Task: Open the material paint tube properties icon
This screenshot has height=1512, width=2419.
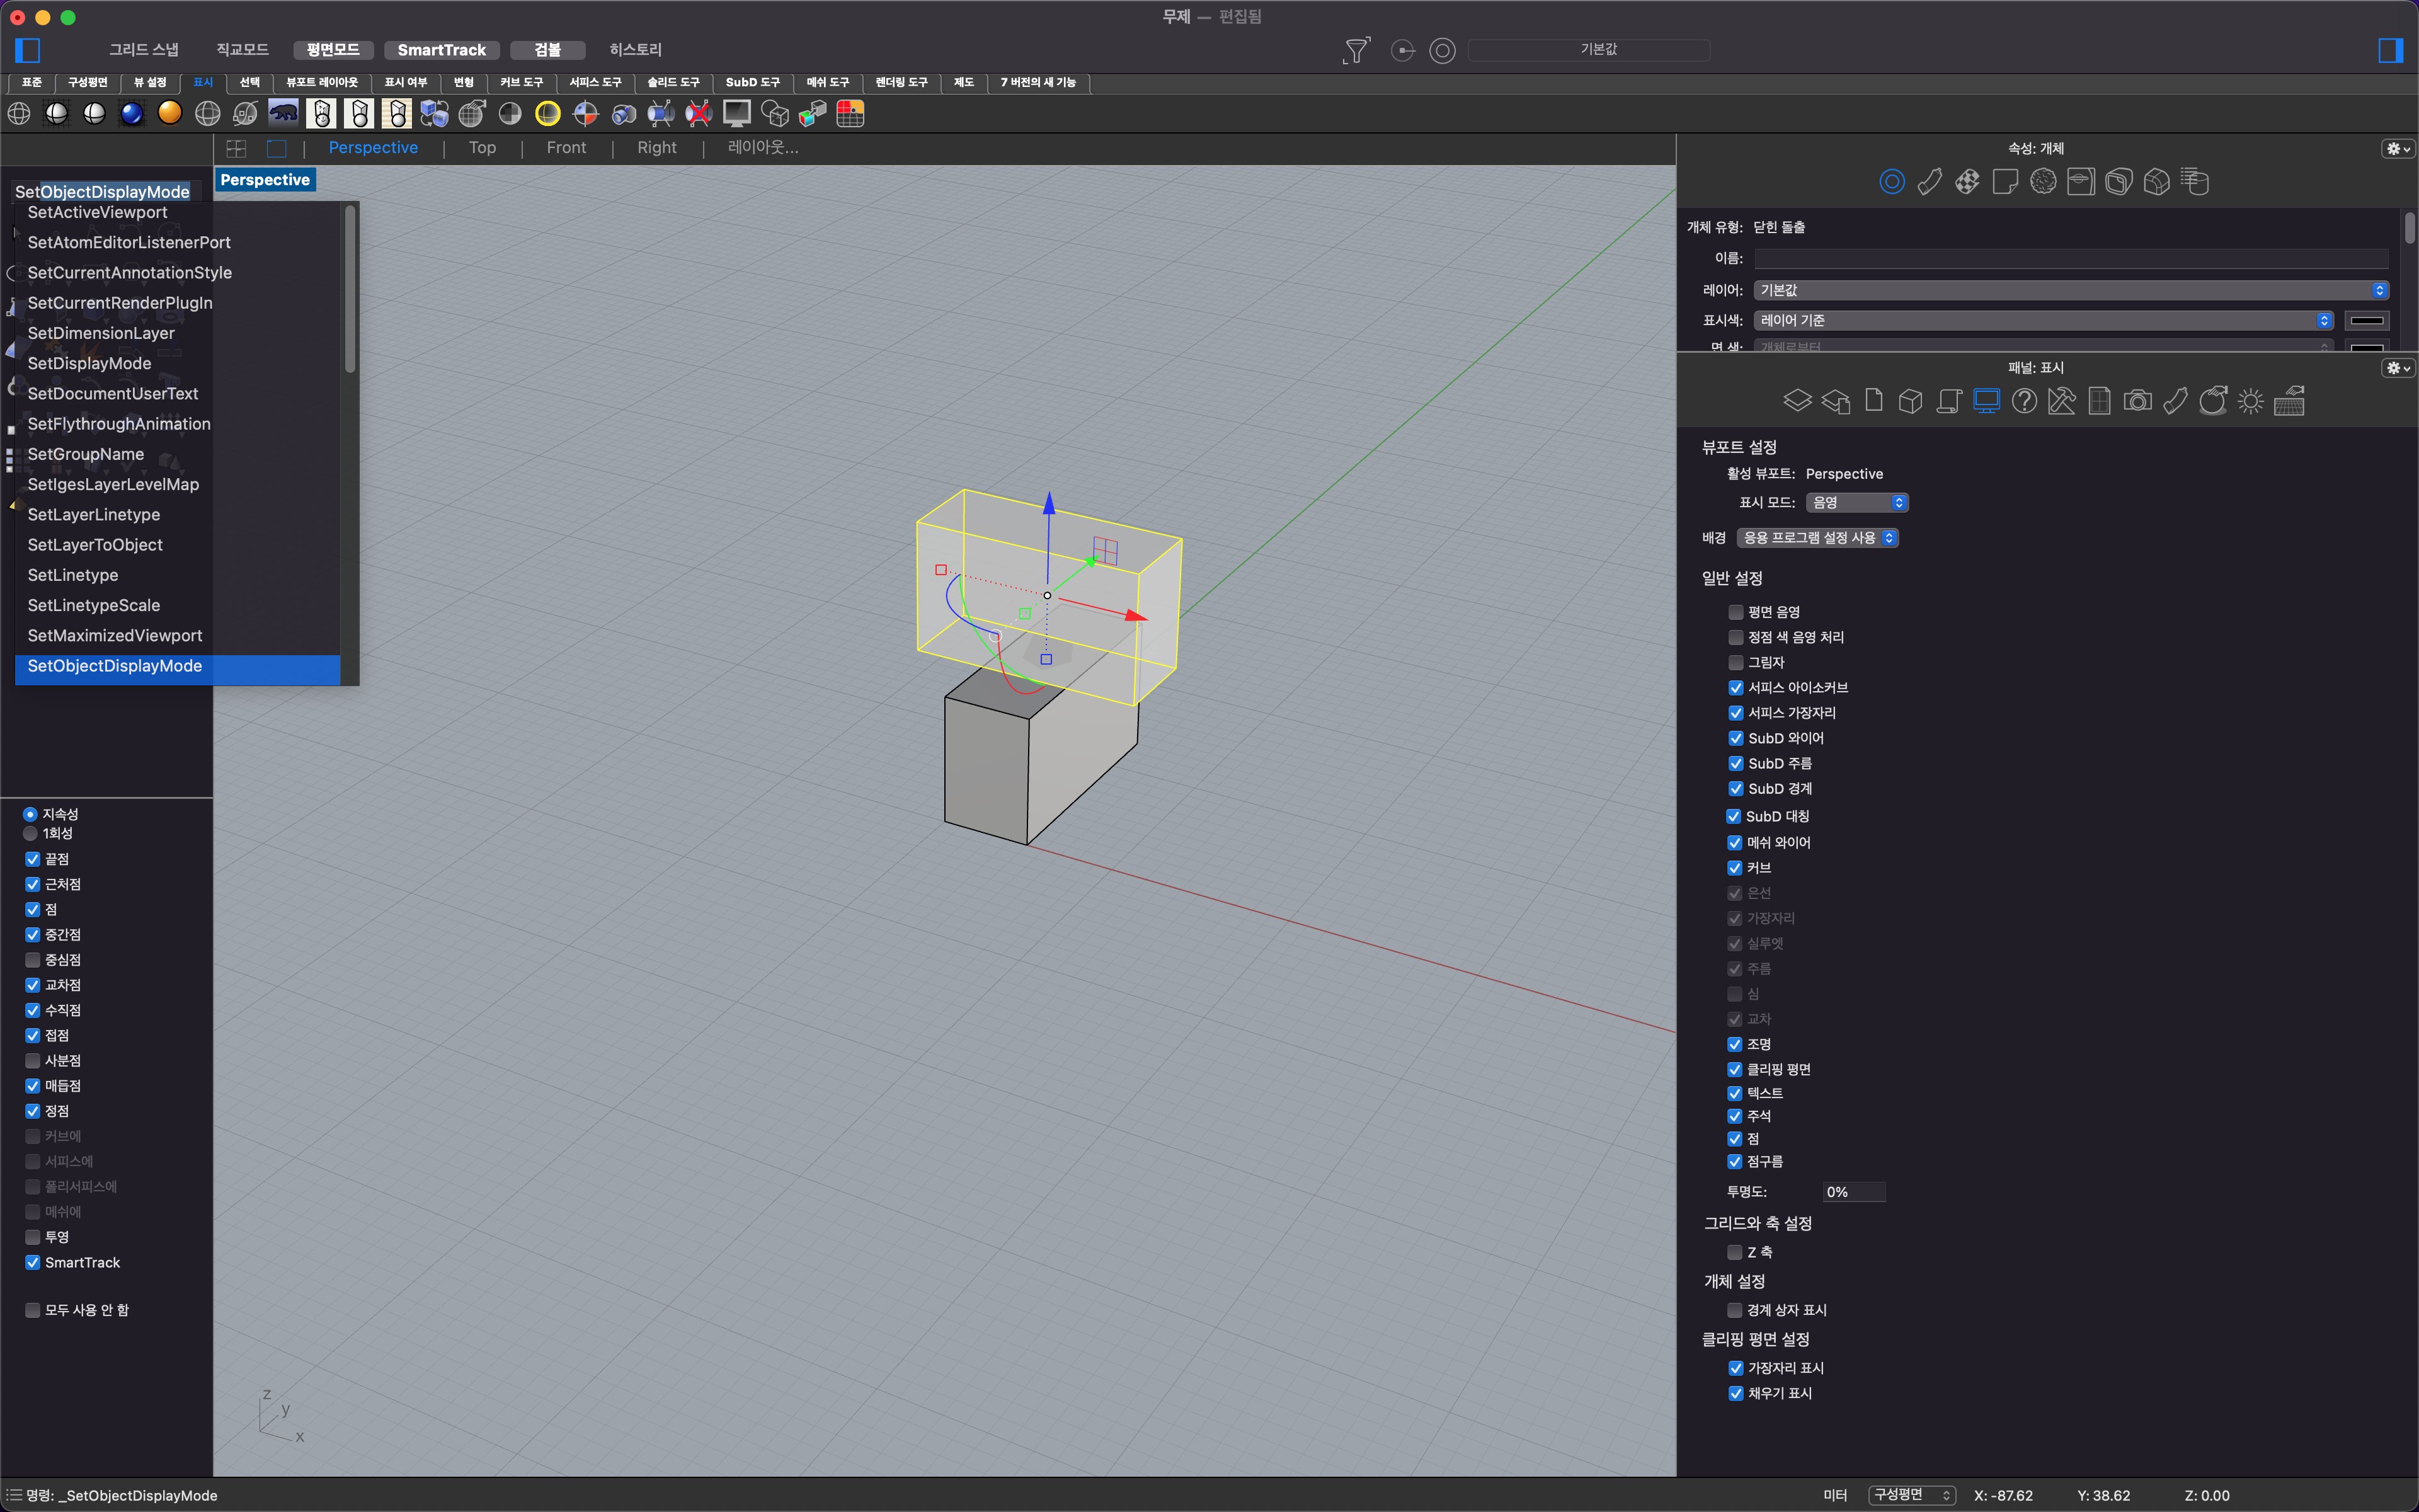Action: tap(1929, 182)
